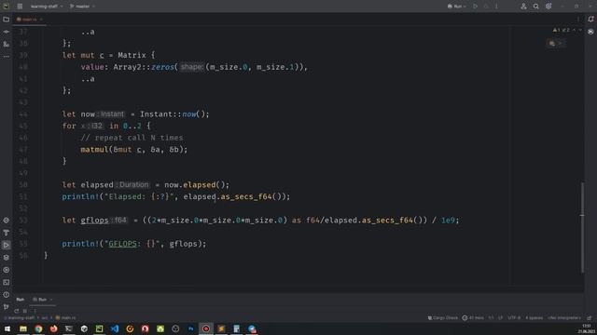This screenshot has width=597, height=335.
Task: Open Search Everywhere magnifier
Action: pyautogui.click(x=536, y=7)
